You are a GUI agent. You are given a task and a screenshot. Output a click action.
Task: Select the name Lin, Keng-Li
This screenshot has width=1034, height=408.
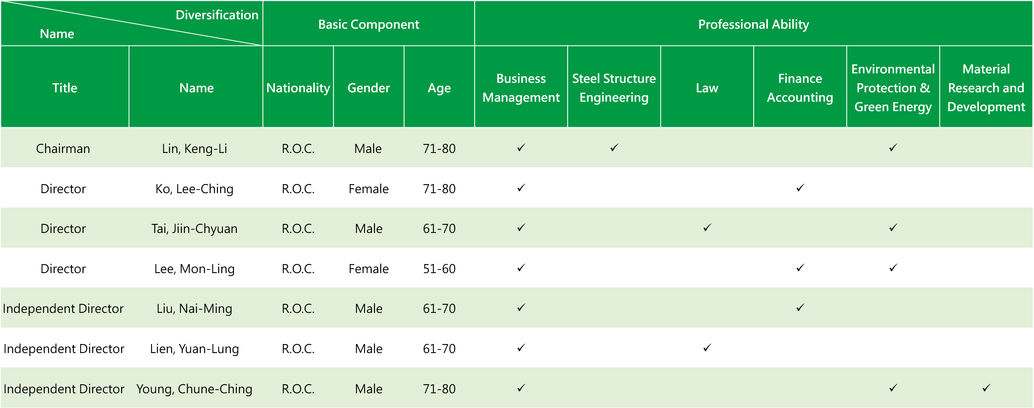click(x=195, y=148)
